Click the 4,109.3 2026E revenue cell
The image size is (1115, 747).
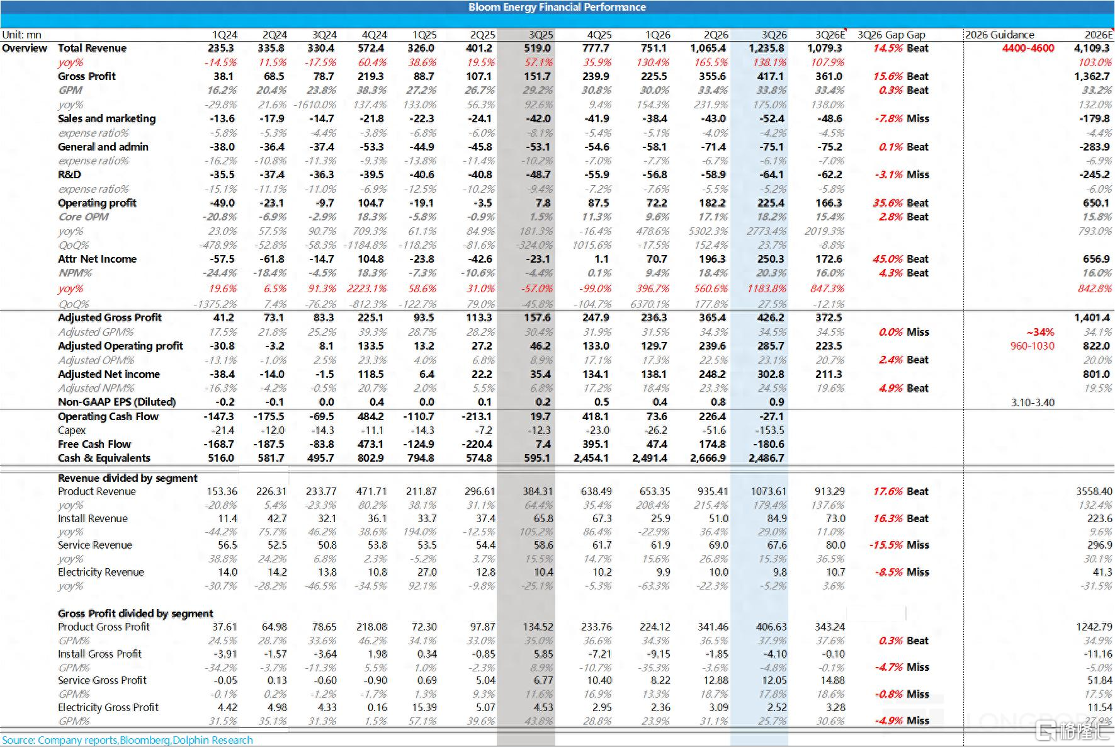coord(1093,48)
